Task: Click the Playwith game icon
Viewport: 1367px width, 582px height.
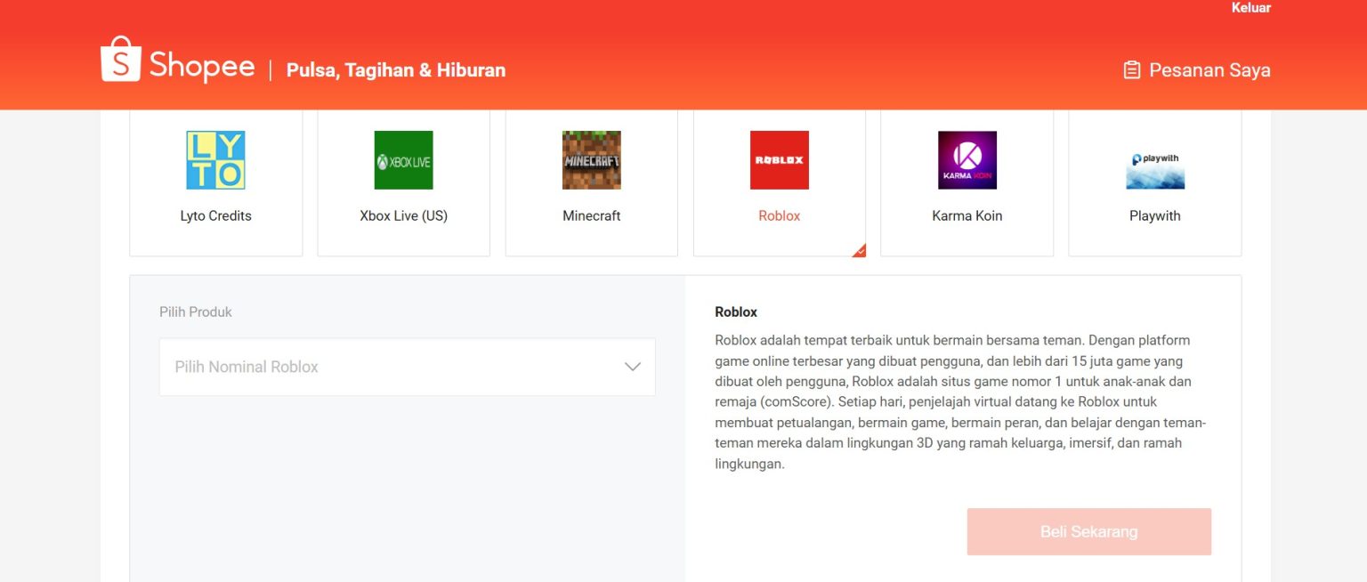Action: [1154, 167]
